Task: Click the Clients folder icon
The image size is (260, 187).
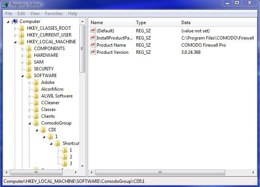Action: point(36,116)
